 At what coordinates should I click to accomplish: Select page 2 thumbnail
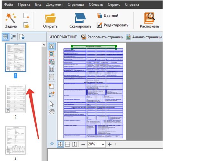15,99
